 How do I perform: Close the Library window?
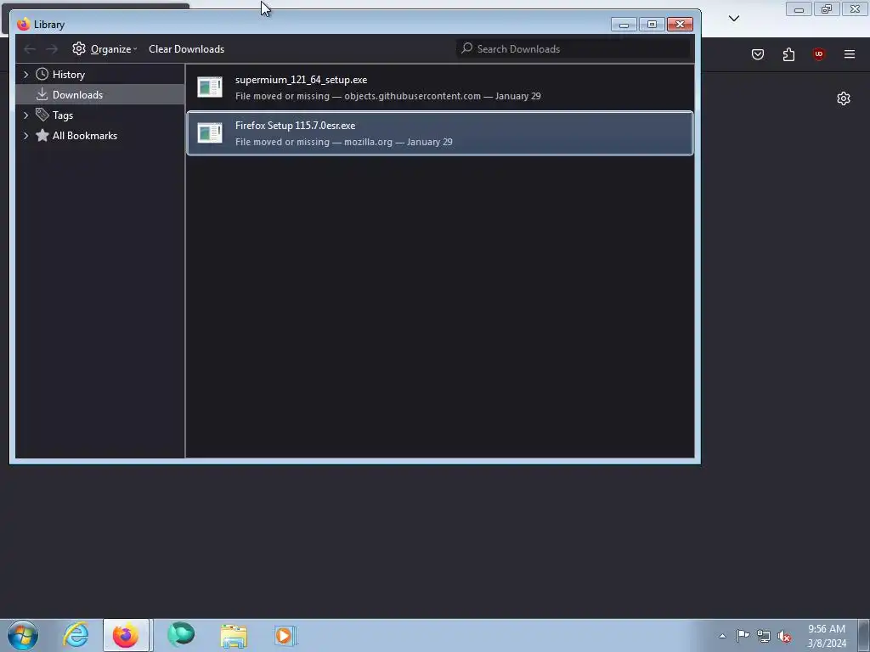coord(680,25)
